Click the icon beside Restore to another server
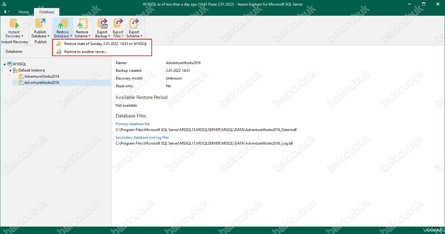 (x=59, y=52)
